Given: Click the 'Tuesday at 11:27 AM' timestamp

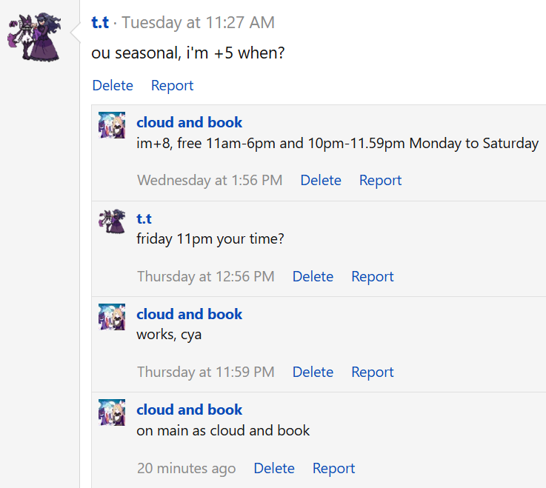Looking at the screenshot, I should click(x=198, y=23).
